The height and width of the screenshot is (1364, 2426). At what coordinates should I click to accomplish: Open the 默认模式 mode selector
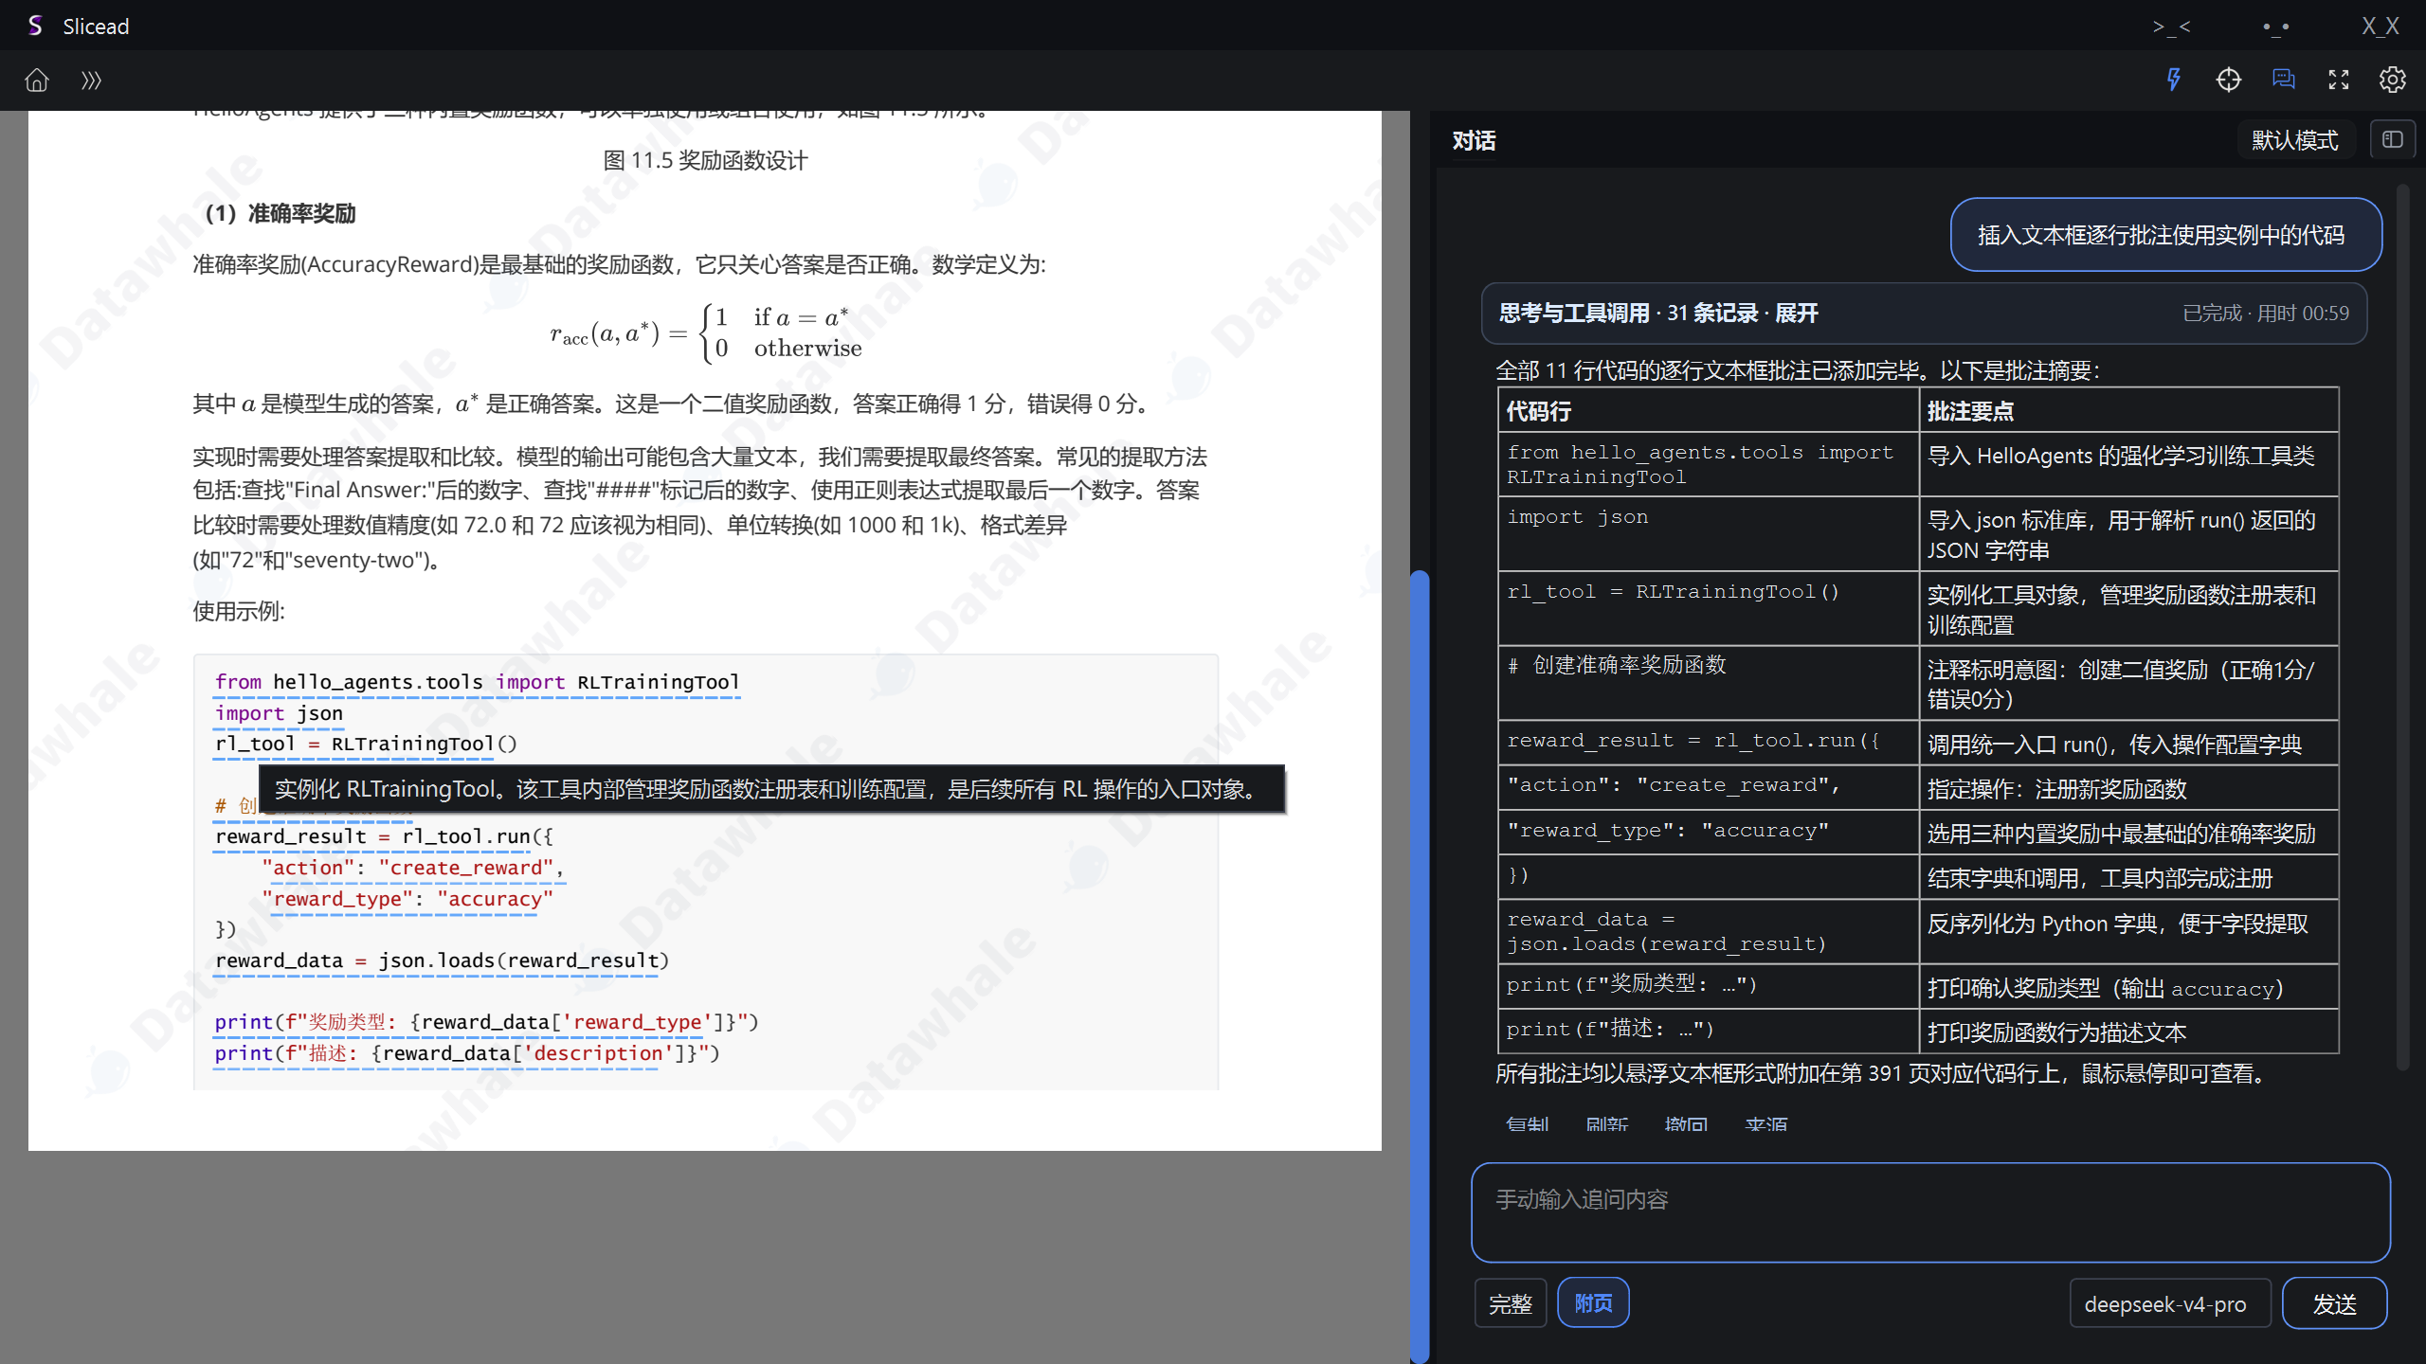(x=2295, y=140)
